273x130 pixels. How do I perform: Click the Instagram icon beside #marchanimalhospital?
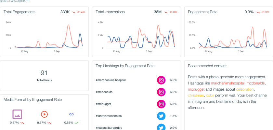pos(162,80)
